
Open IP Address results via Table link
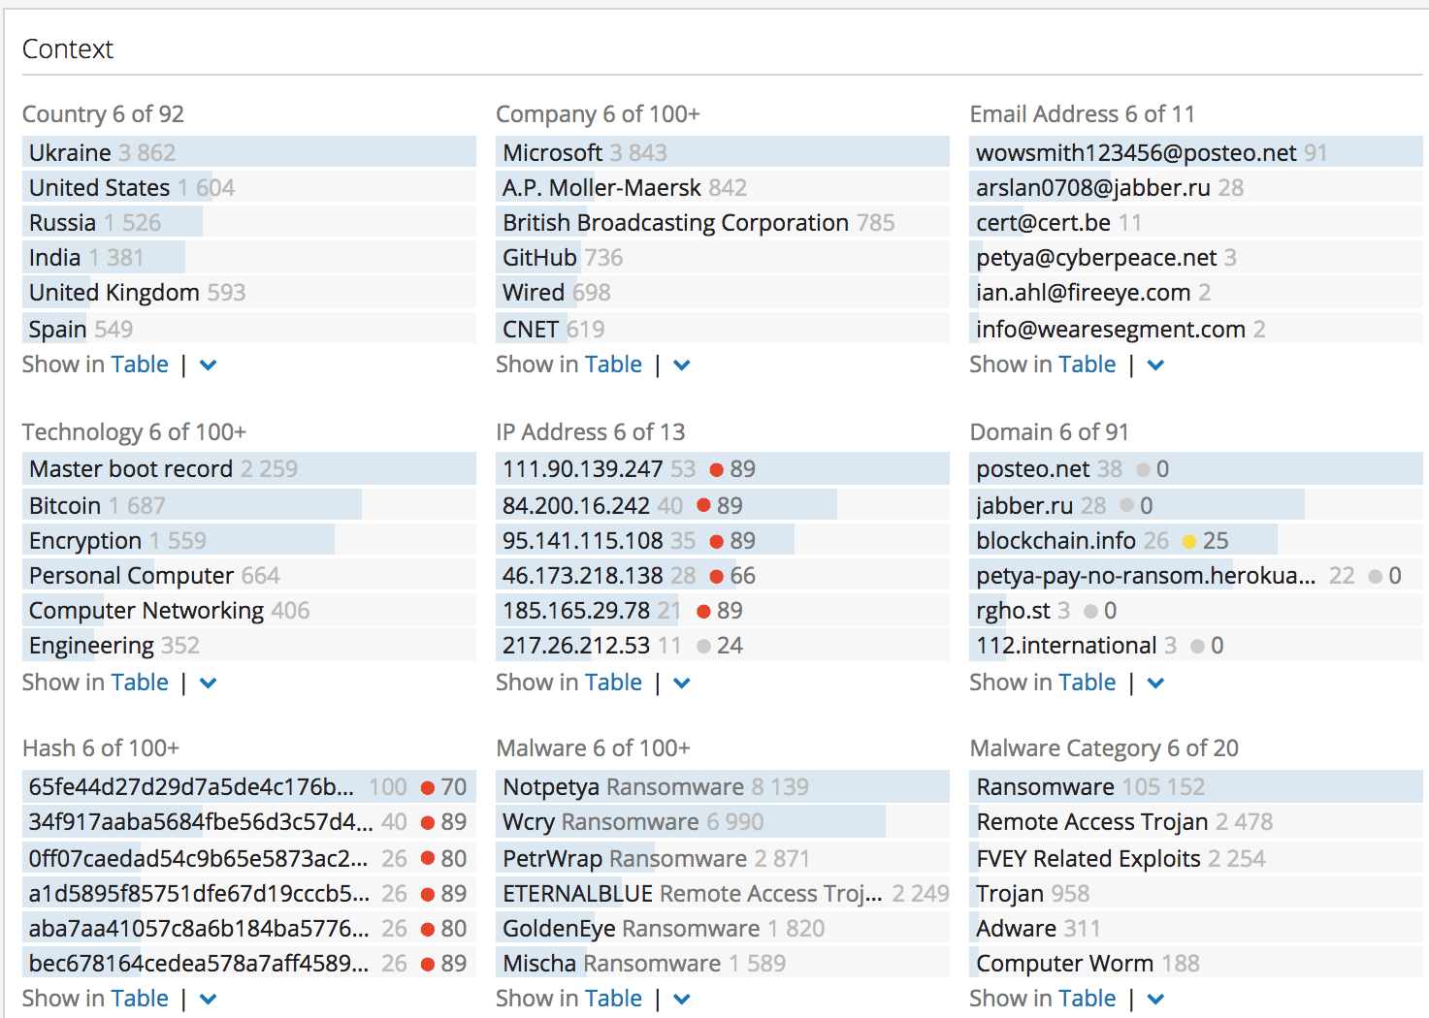613,683
